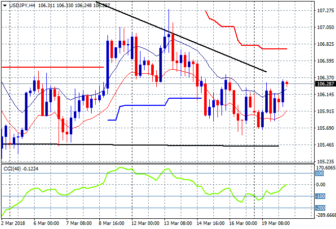Select the CCI(40) -0.1224 indicator label
This screenshot has width=336, height=229.
tap(21, 169)
